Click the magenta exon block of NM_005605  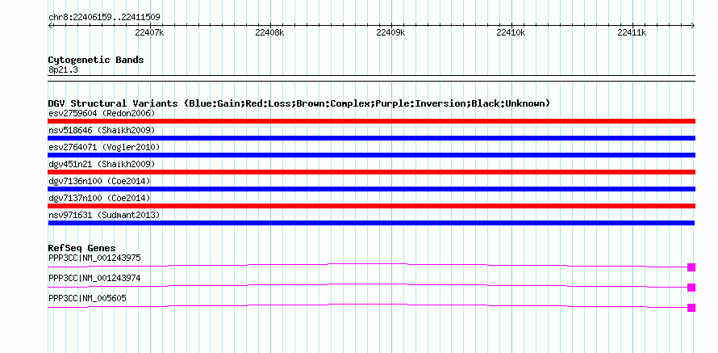[x=691, y=308]
